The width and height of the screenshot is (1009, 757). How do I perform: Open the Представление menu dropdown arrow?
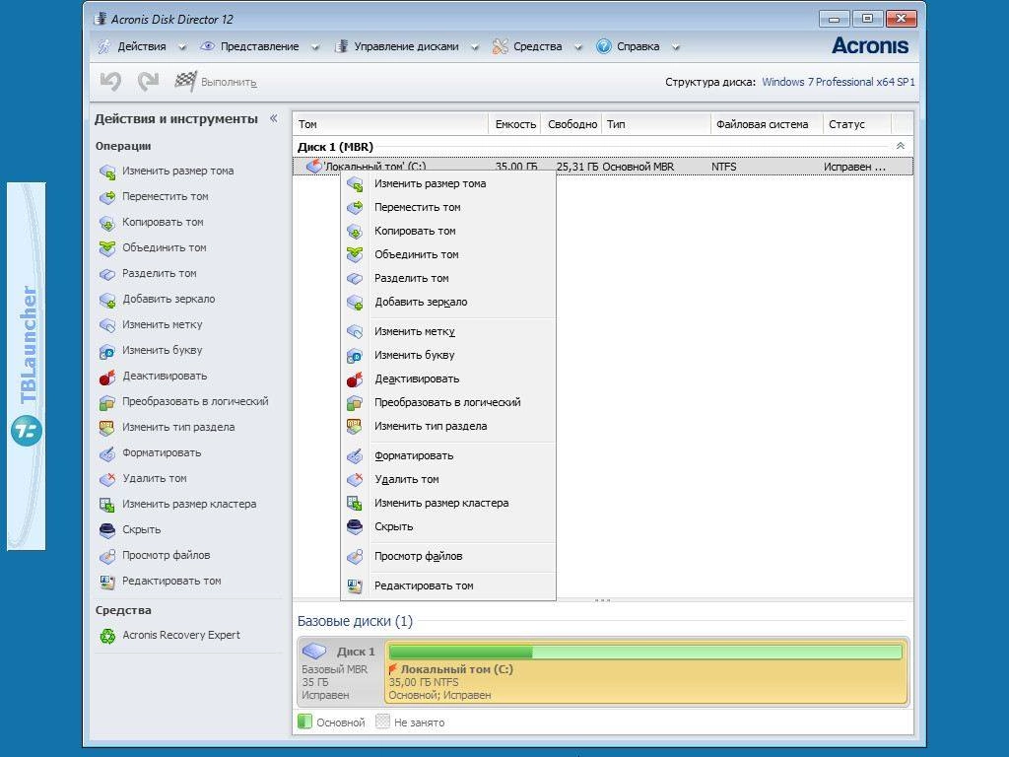315,47
